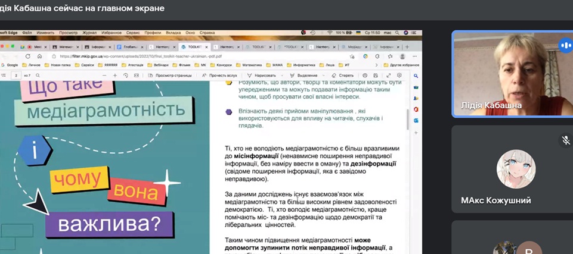
Task: Open the PDF search magnifier next to page count
Action: pos(38,76)
